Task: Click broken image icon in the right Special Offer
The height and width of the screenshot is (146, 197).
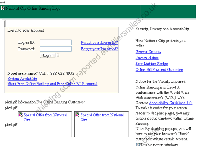Action: (x=78, y=115)
